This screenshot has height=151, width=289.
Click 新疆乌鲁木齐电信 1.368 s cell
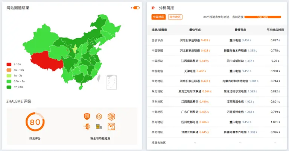point(240,132)
